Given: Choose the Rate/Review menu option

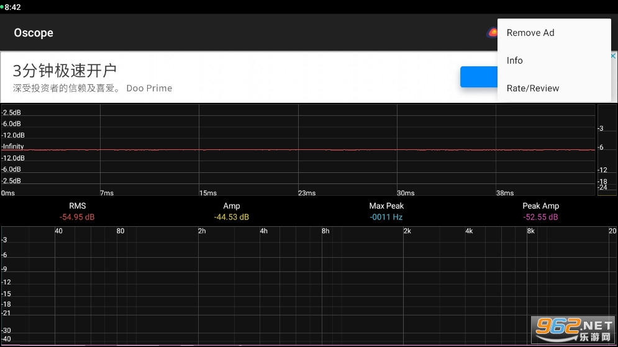Looking at the screenshot, I should click(533, 88).
